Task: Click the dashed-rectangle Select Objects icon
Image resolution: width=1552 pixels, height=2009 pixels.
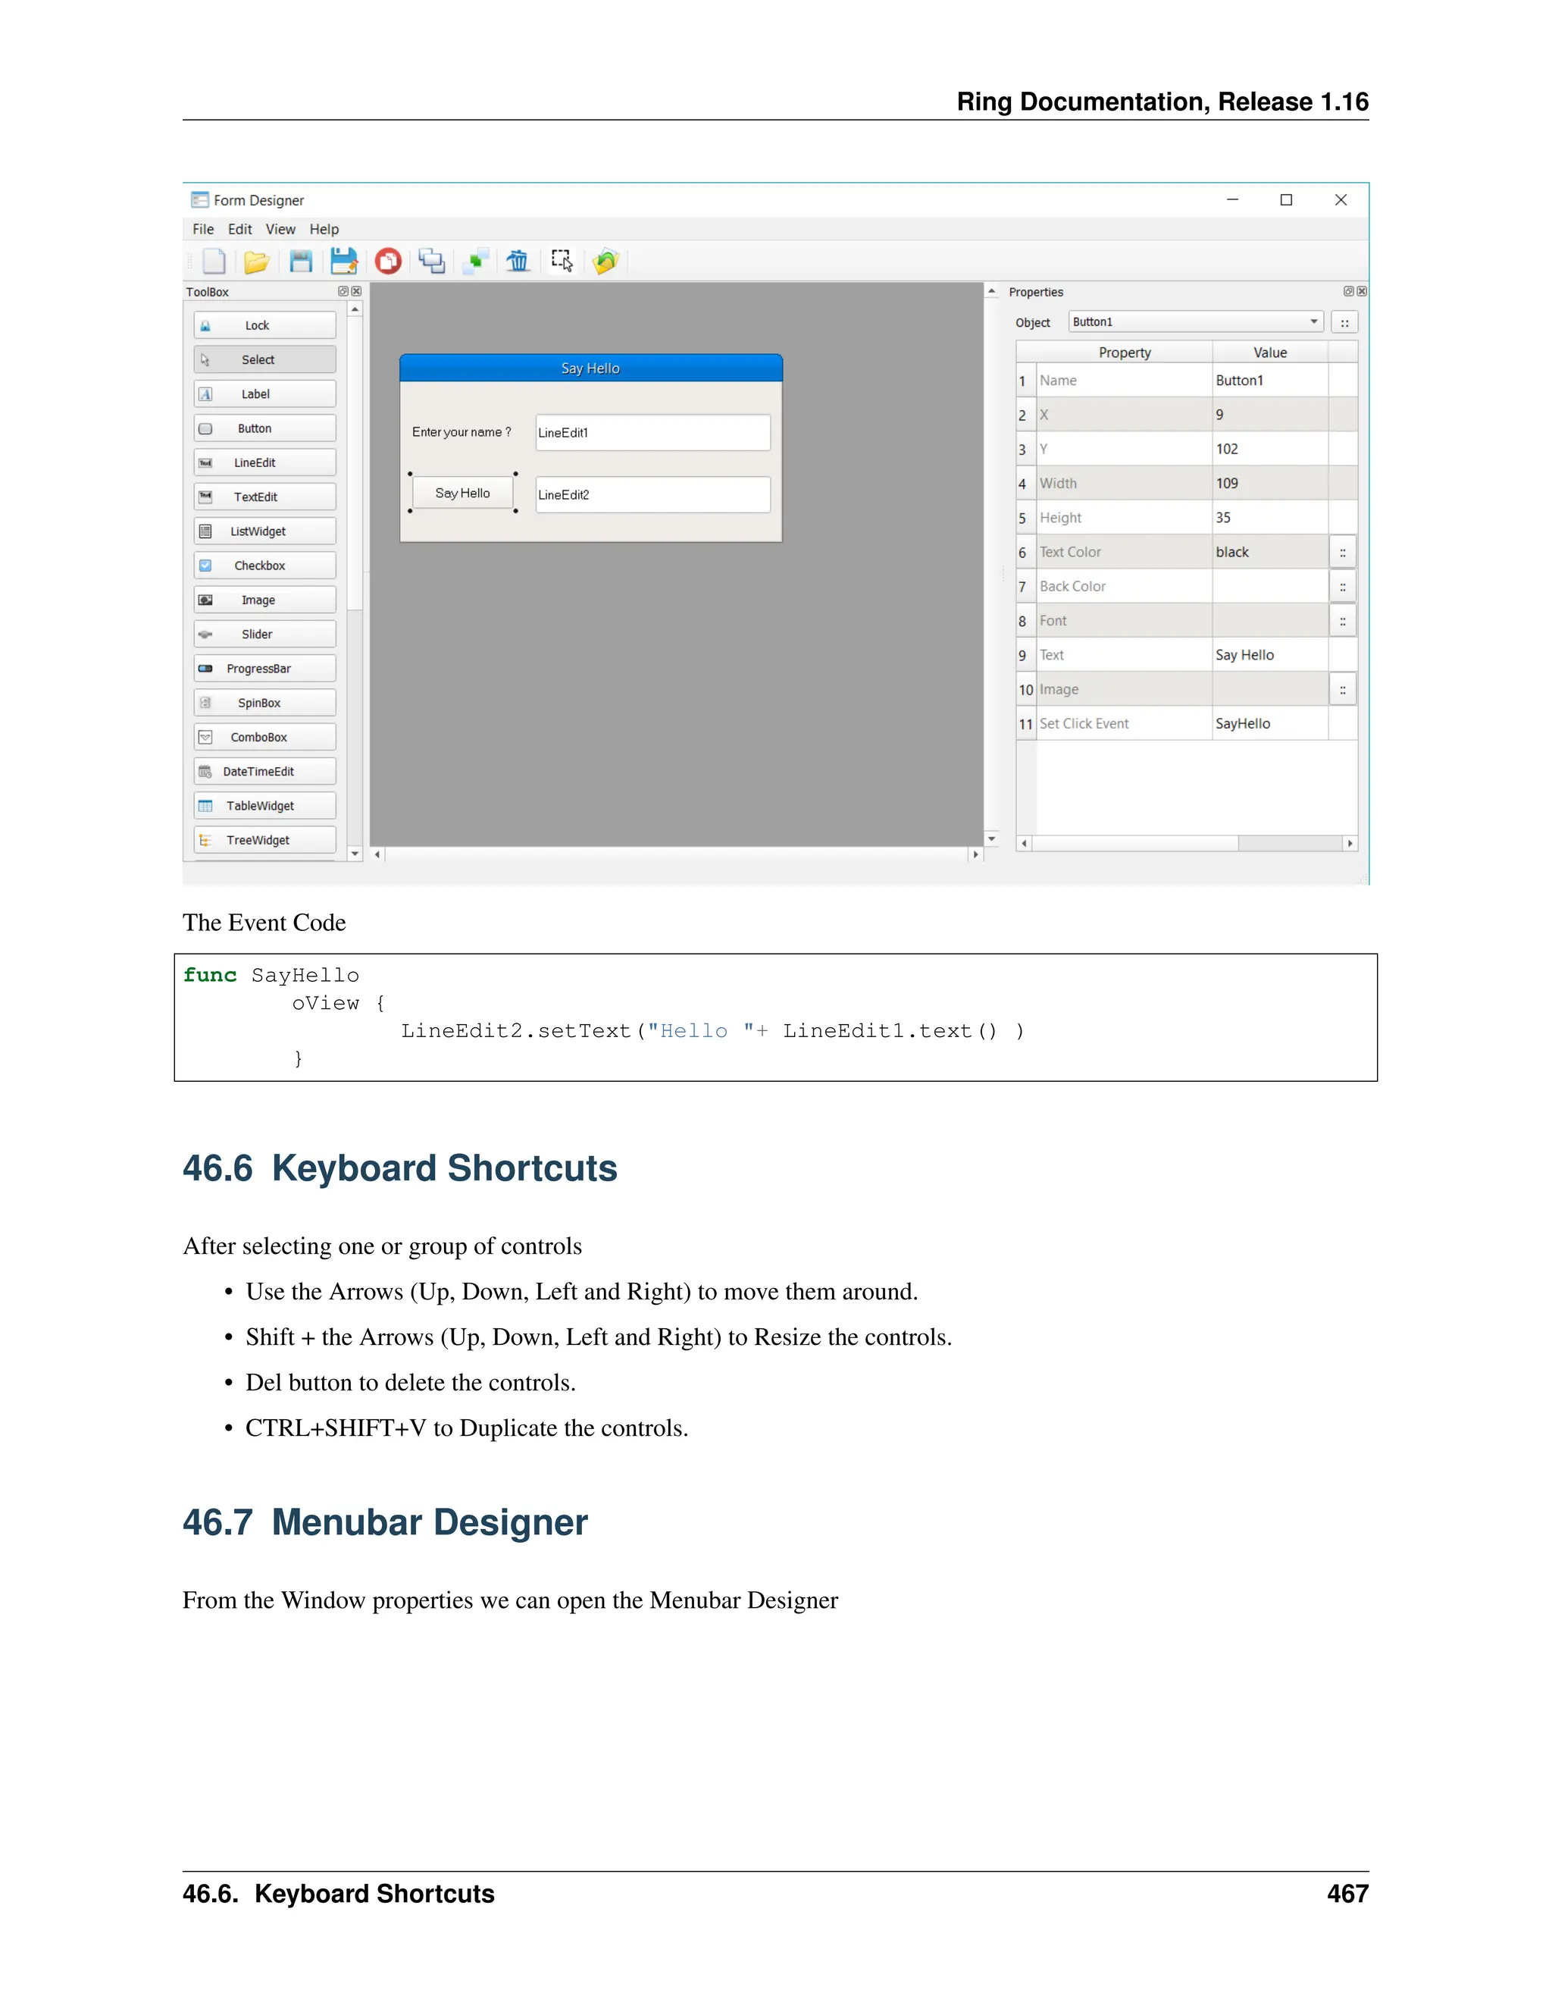Action: click(562, 262)
